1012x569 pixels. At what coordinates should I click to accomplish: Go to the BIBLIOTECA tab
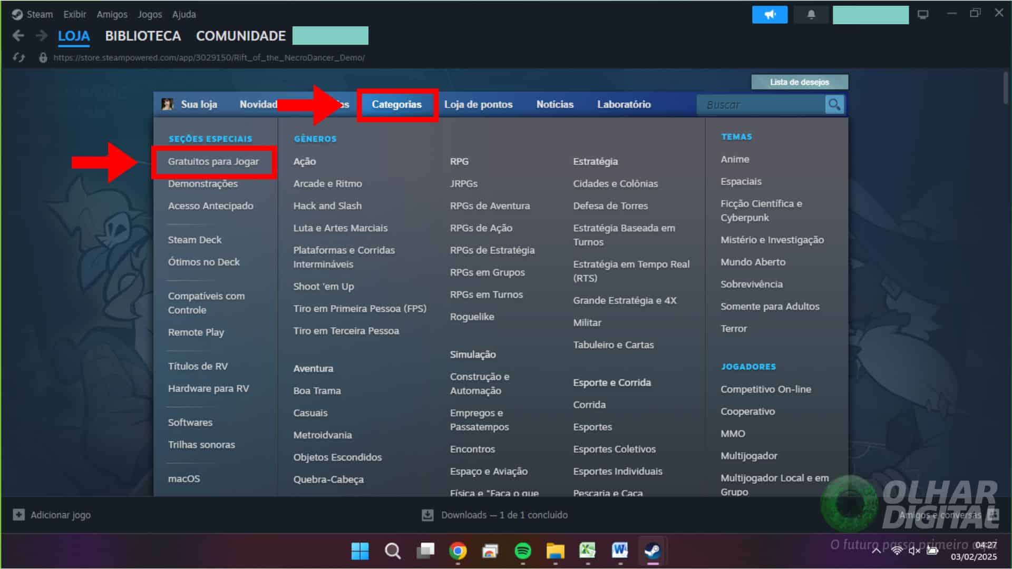pyautogui.click(x=143, y=36)
